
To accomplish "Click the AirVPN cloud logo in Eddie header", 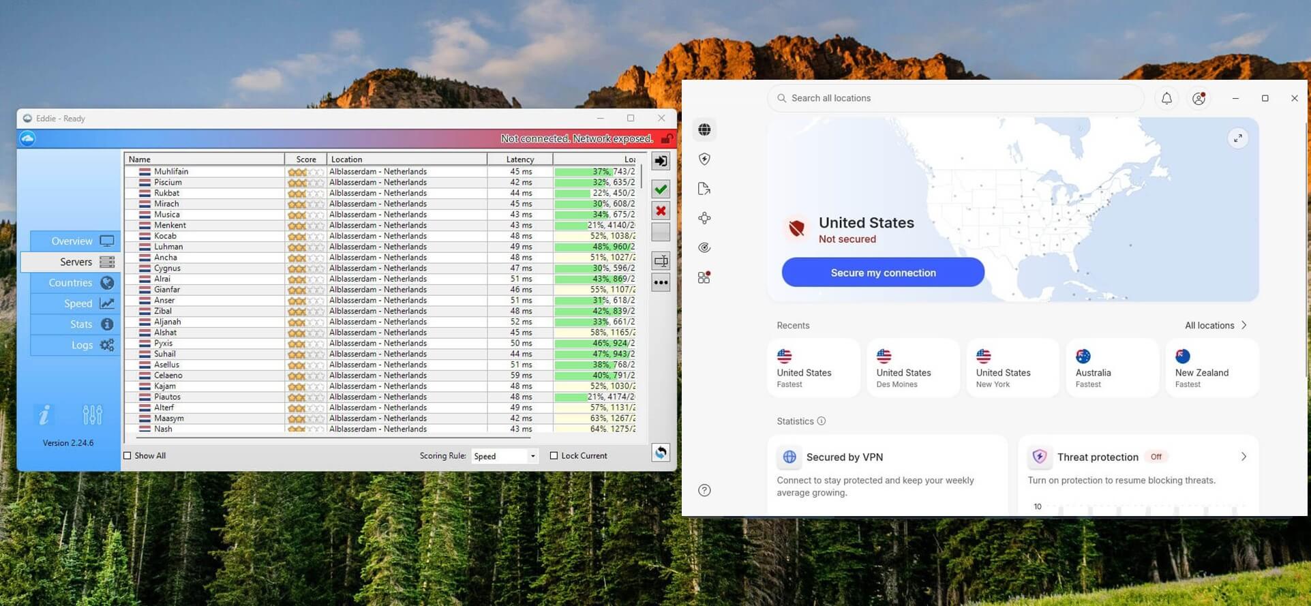I will (x=28, y=139).
